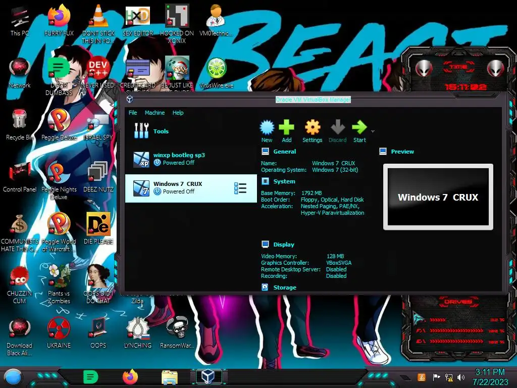
Task: Open the Start orb on taskbar
Action: (x=13, y=377)
